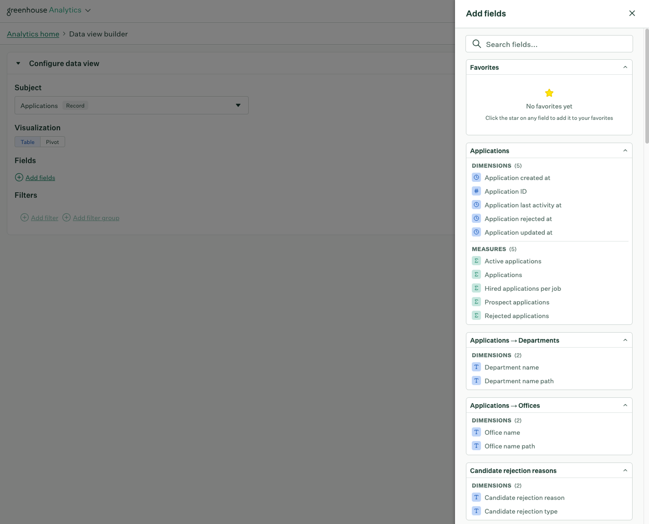
Task: Click clock icon beside Application updated at
Action: tap(476, 232)
